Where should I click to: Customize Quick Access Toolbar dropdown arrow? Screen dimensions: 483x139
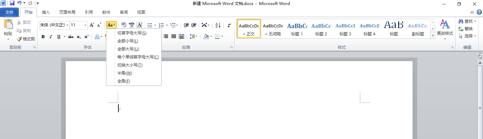pyautogui.click(x=37, y=3)
